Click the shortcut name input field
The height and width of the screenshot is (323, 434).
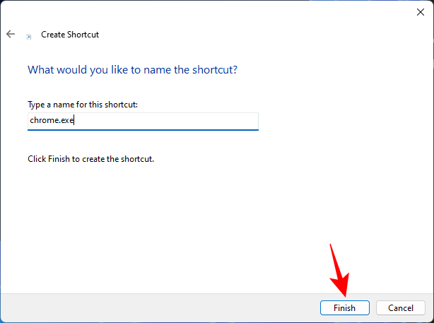[143, 121]
